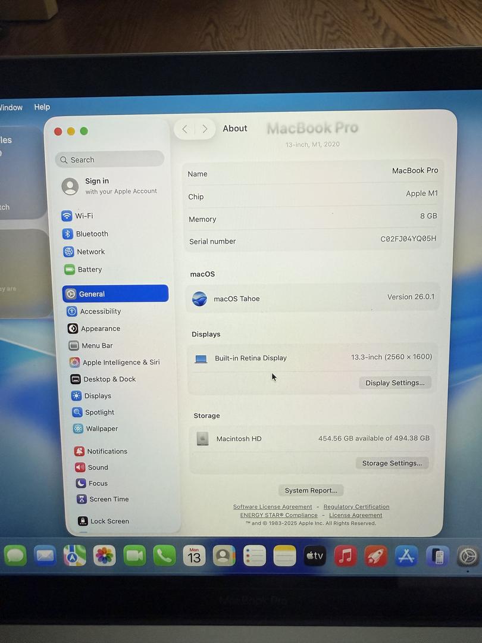The height and width of the screenshot is (643, 482).
Task: Click the Storage Settings button
Action: 392,463
